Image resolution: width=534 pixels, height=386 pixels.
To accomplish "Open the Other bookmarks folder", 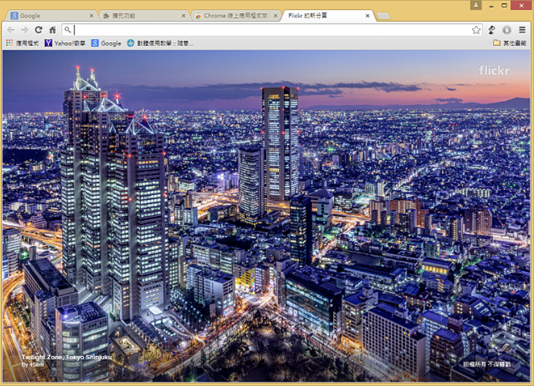I will 510,43.
